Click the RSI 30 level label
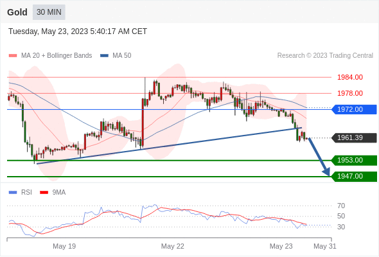The image size is (379, 257). tap(341, 227)
